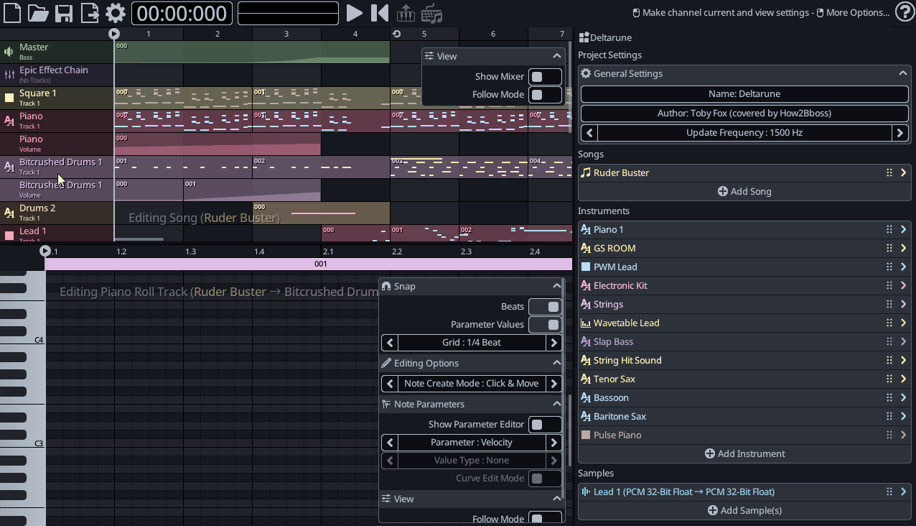Click the Add Song button
The height and width of the screenshot is (526, 916).
(x=744, y=191)
